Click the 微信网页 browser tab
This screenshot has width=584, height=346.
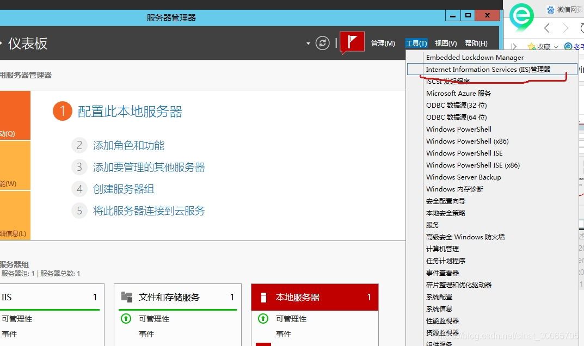click(x=564, y=10)
